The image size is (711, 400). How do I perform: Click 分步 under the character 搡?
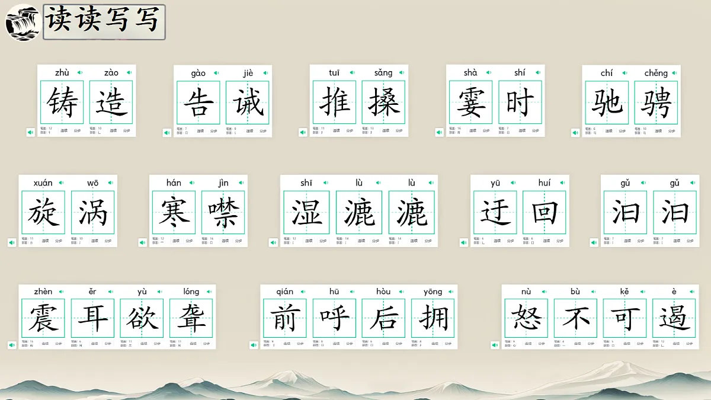[399, 130]
